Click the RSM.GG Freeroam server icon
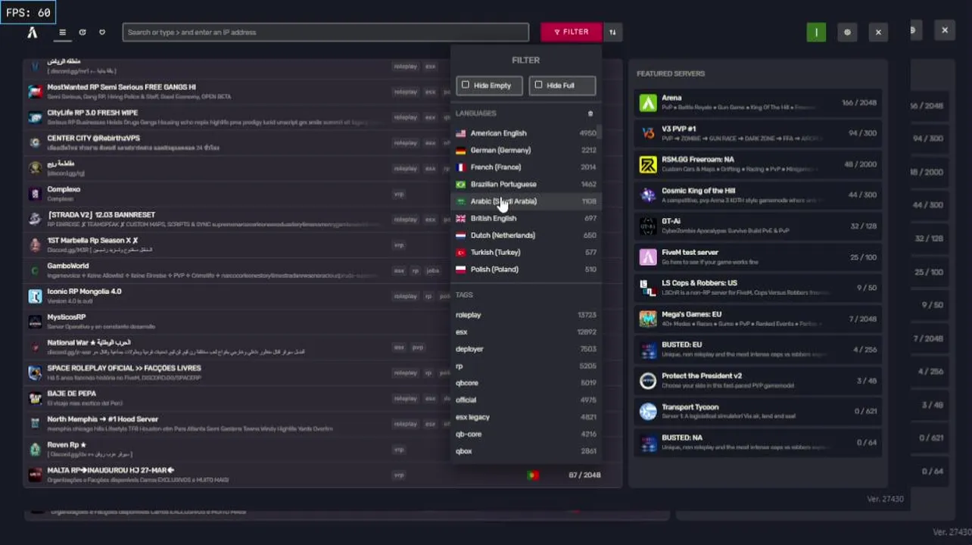972x545 pixels. point(648,164)
